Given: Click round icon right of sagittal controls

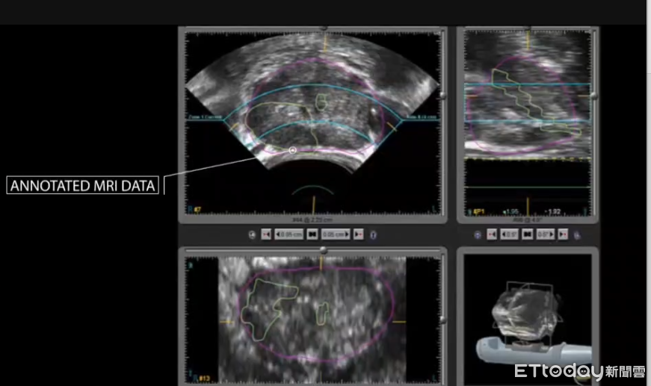Looking at the screenshot, I should tap(577, 234).
